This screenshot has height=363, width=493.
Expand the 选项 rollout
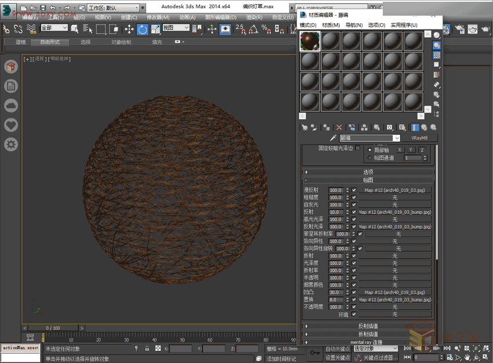pos(368,172)
